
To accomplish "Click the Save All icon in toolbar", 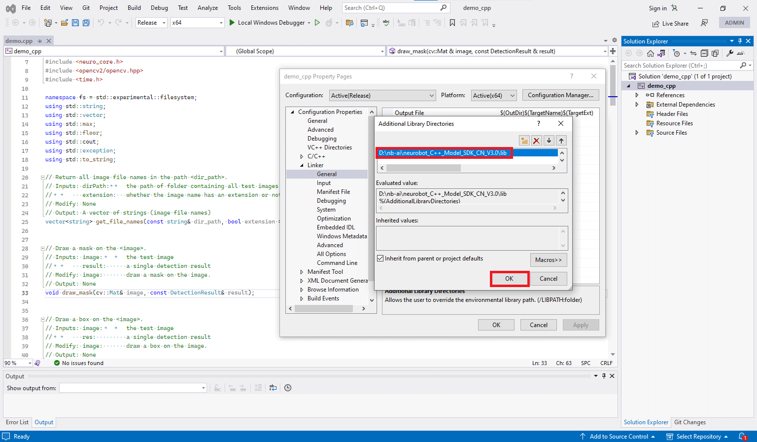I will pos(86,23).
